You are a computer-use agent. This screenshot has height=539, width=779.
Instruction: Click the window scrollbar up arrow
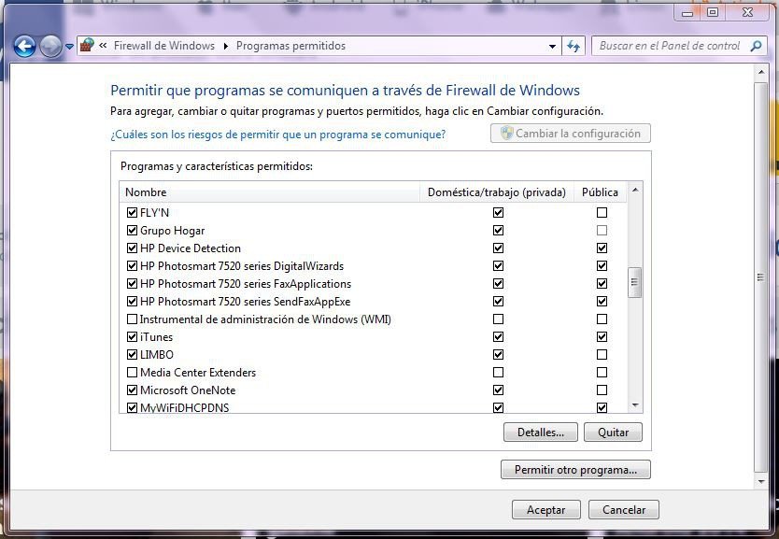[760, 73]
